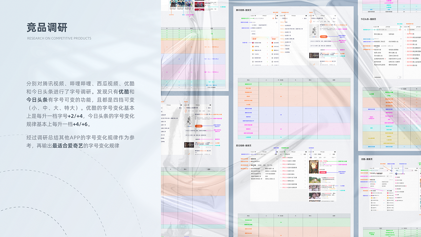This screenshot has width=421, height=237.
Task: Select the 全部 tab in Tencent Video results
Action: pos(310,21)
